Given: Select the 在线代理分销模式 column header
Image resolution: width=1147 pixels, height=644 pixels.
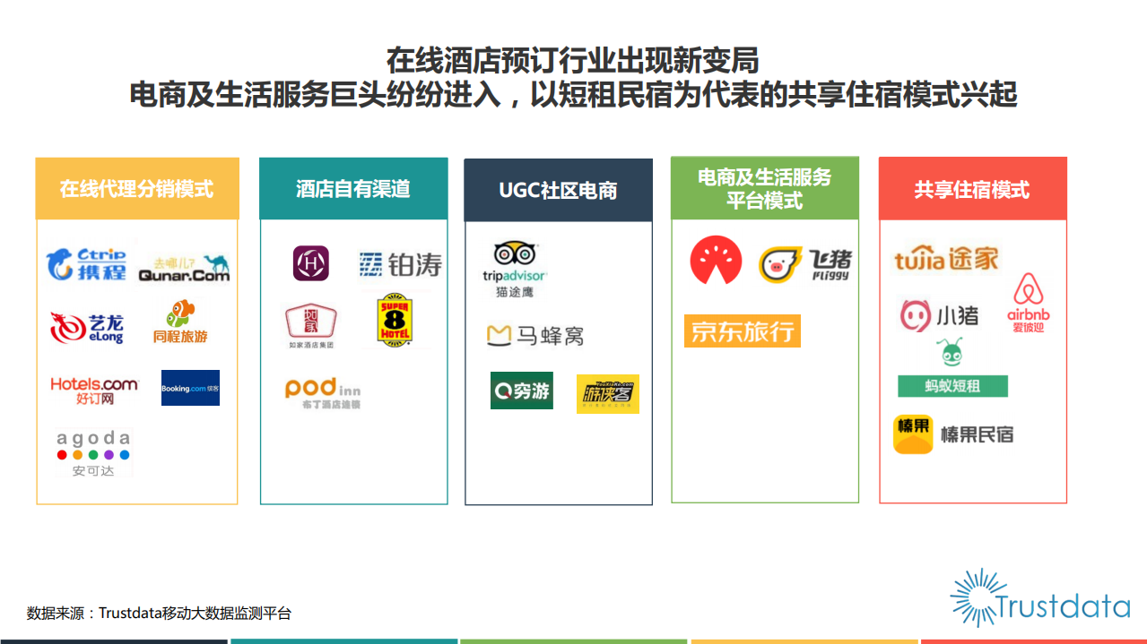Looking at the screenshot, I should tap(136, 188).
